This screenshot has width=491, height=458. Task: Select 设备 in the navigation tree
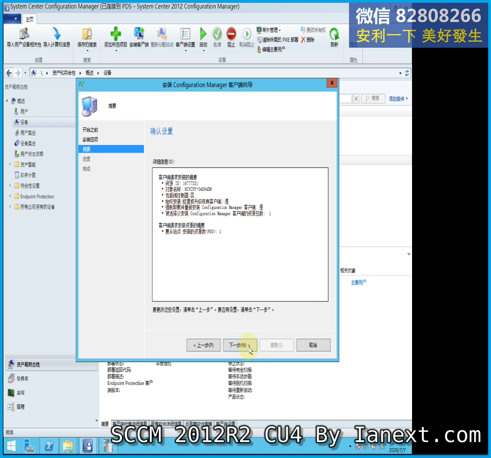point(24,122)
